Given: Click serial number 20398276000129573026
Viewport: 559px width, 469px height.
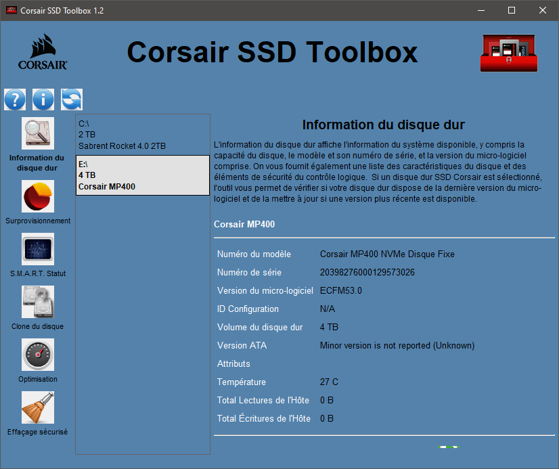Looking at the screenshot, I should (367, 273).
